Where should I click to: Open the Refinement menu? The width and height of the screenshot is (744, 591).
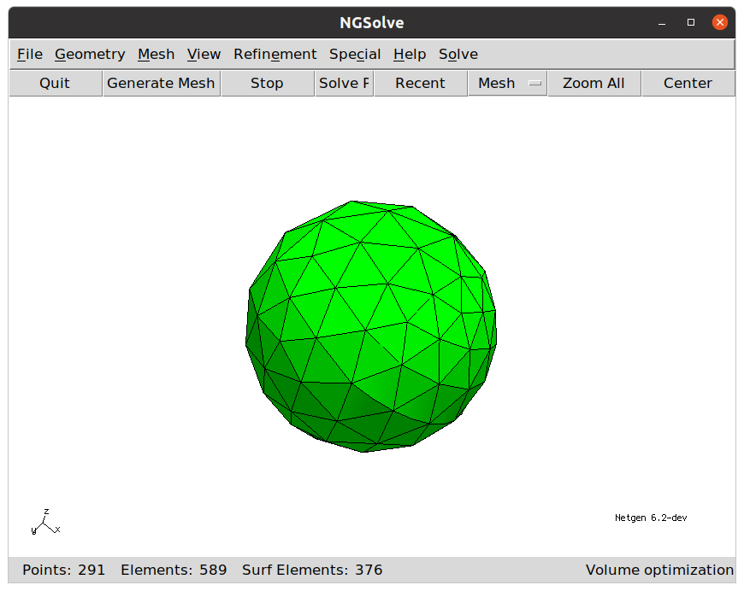point(275,55)
